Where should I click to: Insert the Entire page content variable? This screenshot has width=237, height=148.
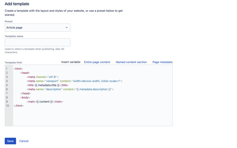97,62
